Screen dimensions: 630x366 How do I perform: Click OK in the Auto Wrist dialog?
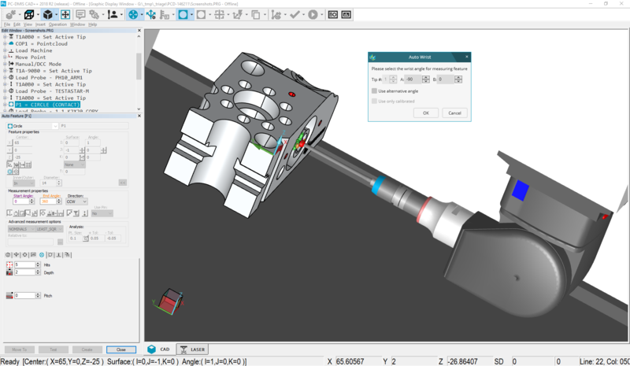click(x=425, y=113)
